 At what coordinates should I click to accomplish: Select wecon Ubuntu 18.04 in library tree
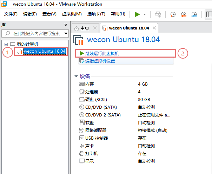[x=45, y=51]
